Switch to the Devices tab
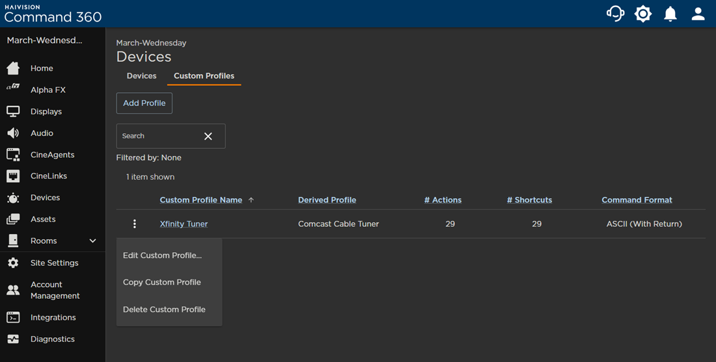This screenshot has width=716, height=362. [x=141, y=75]
